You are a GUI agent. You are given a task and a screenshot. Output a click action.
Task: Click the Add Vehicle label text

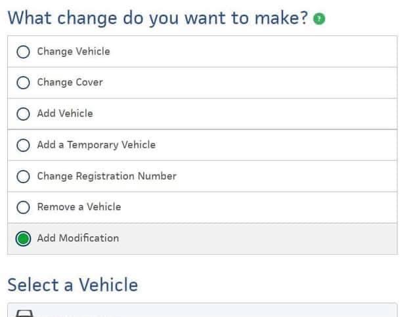click(x=65, y=114)
